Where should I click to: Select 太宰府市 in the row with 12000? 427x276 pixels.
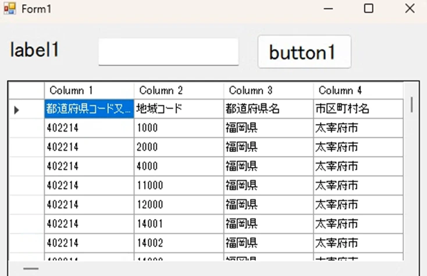[x=358, y=204]
